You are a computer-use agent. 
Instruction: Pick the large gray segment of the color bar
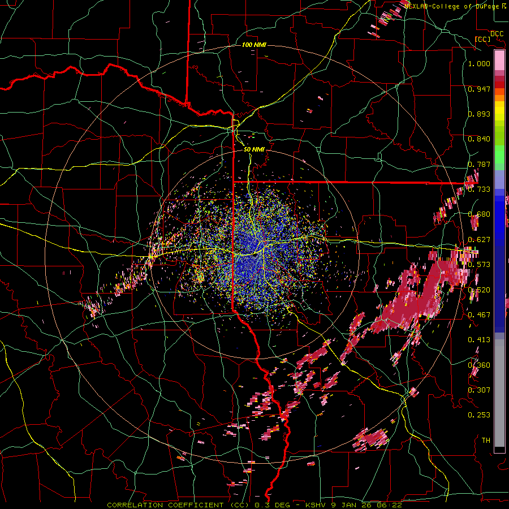click(499, 393)
